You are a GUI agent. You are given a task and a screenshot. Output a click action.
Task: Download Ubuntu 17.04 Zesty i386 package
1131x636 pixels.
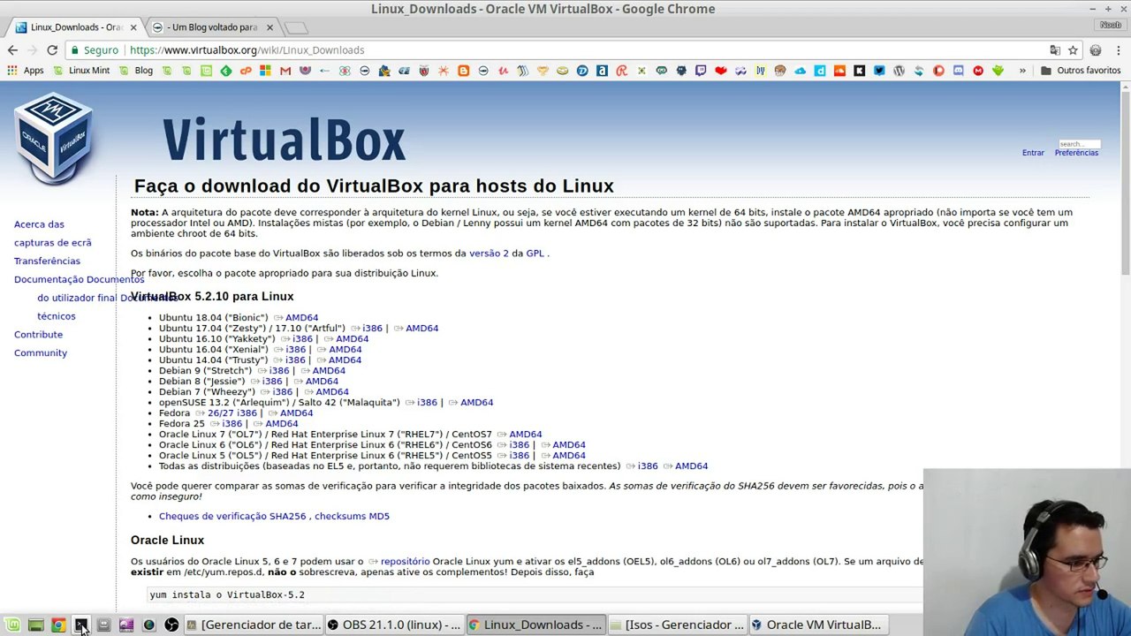tap(372, 329)
